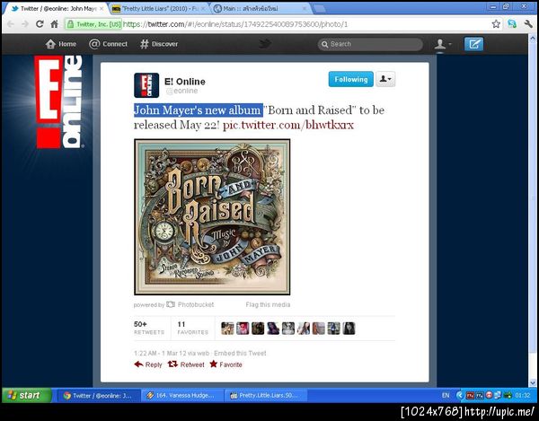Viewport: 539px width, 421px height.
Task: Open E! Online profile avatar
Action: [146, 85]
